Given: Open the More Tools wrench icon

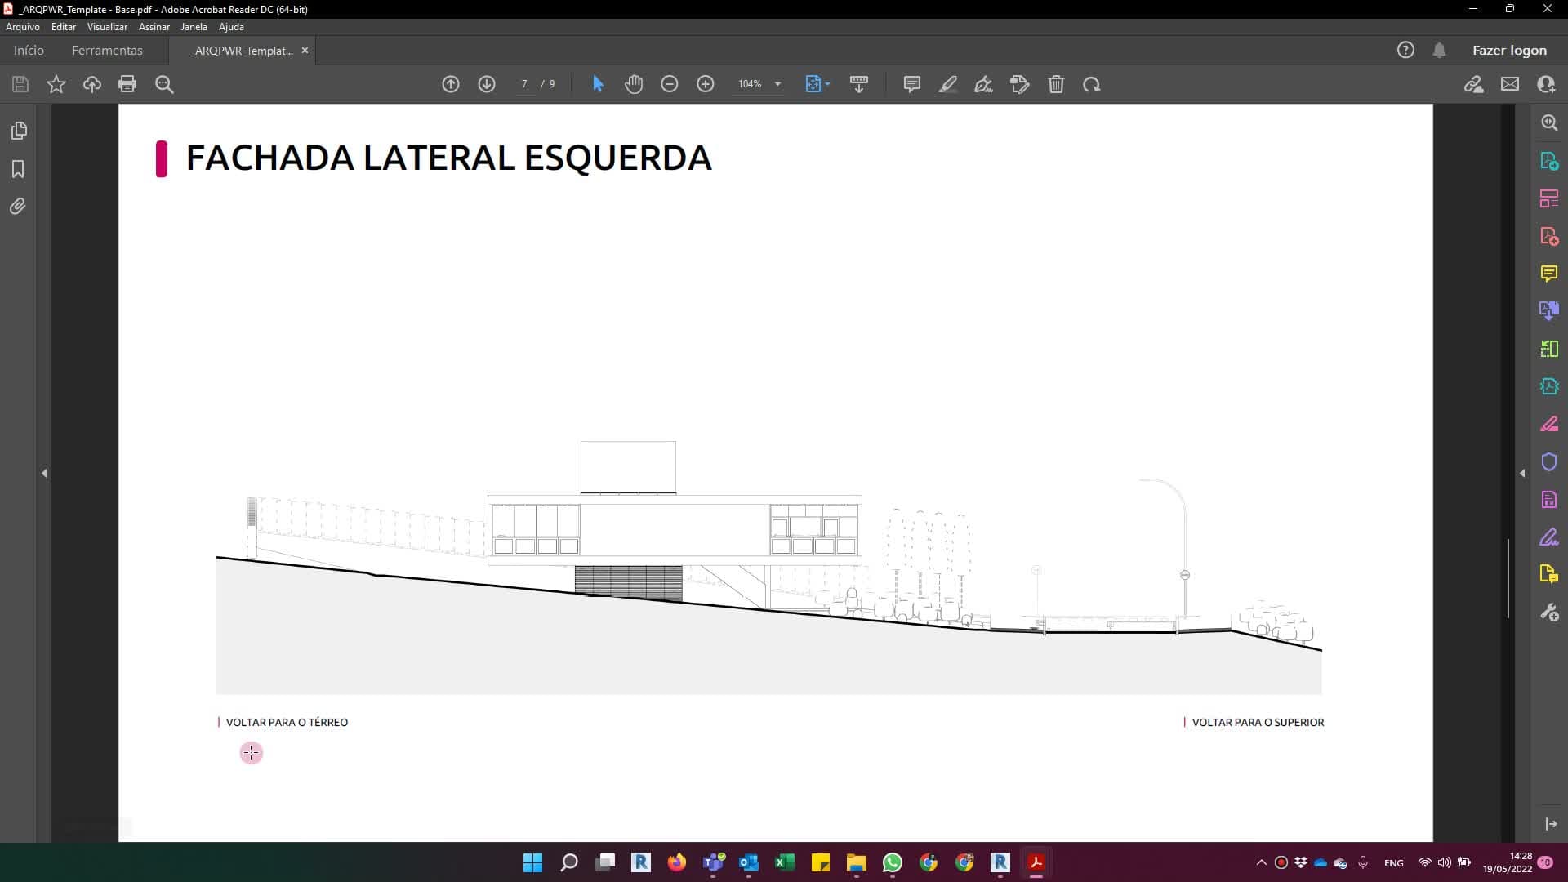Looking at the screenshot, I should (x=1549, y=612).
